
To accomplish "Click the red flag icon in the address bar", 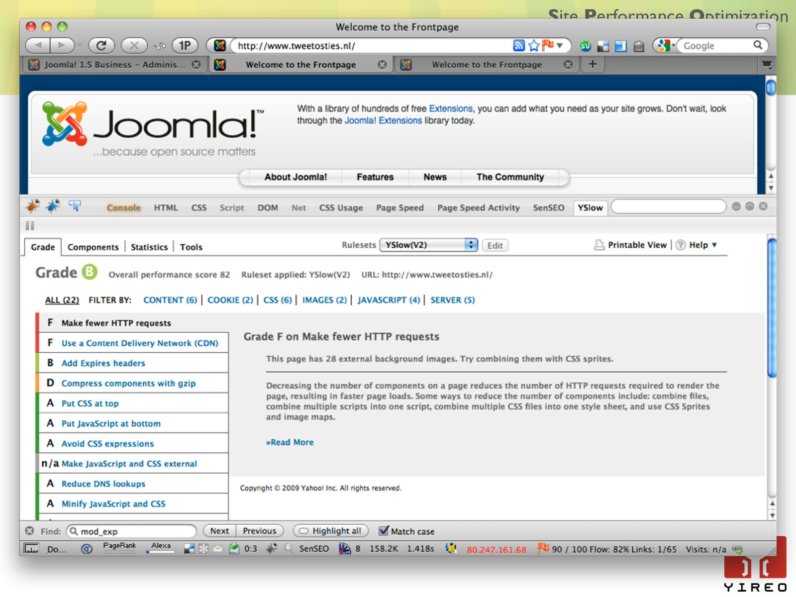I will 548,45.
